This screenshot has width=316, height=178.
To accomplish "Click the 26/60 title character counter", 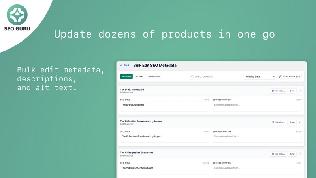I will pyautogui.click(x=206, y=163).
